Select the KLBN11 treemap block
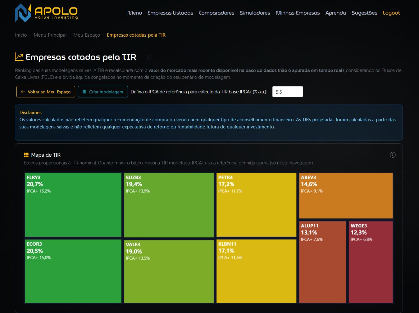 [x=256, y=271]
